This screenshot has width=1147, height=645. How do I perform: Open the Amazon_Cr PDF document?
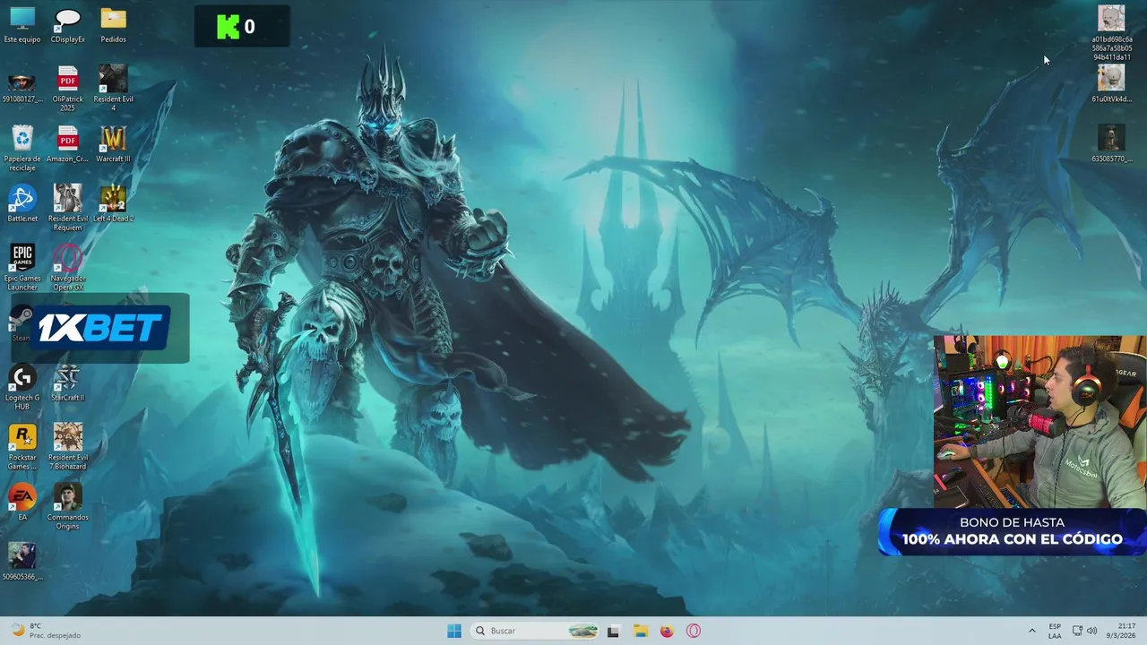click(x=68, y=145)
